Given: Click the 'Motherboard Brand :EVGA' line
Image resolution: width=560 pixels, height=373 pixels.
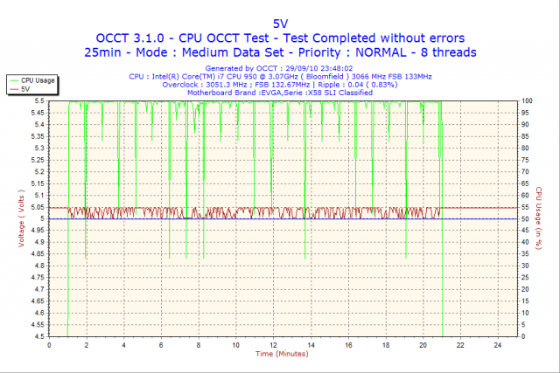Looking at the screenshot, I should [x=280, y=93].
